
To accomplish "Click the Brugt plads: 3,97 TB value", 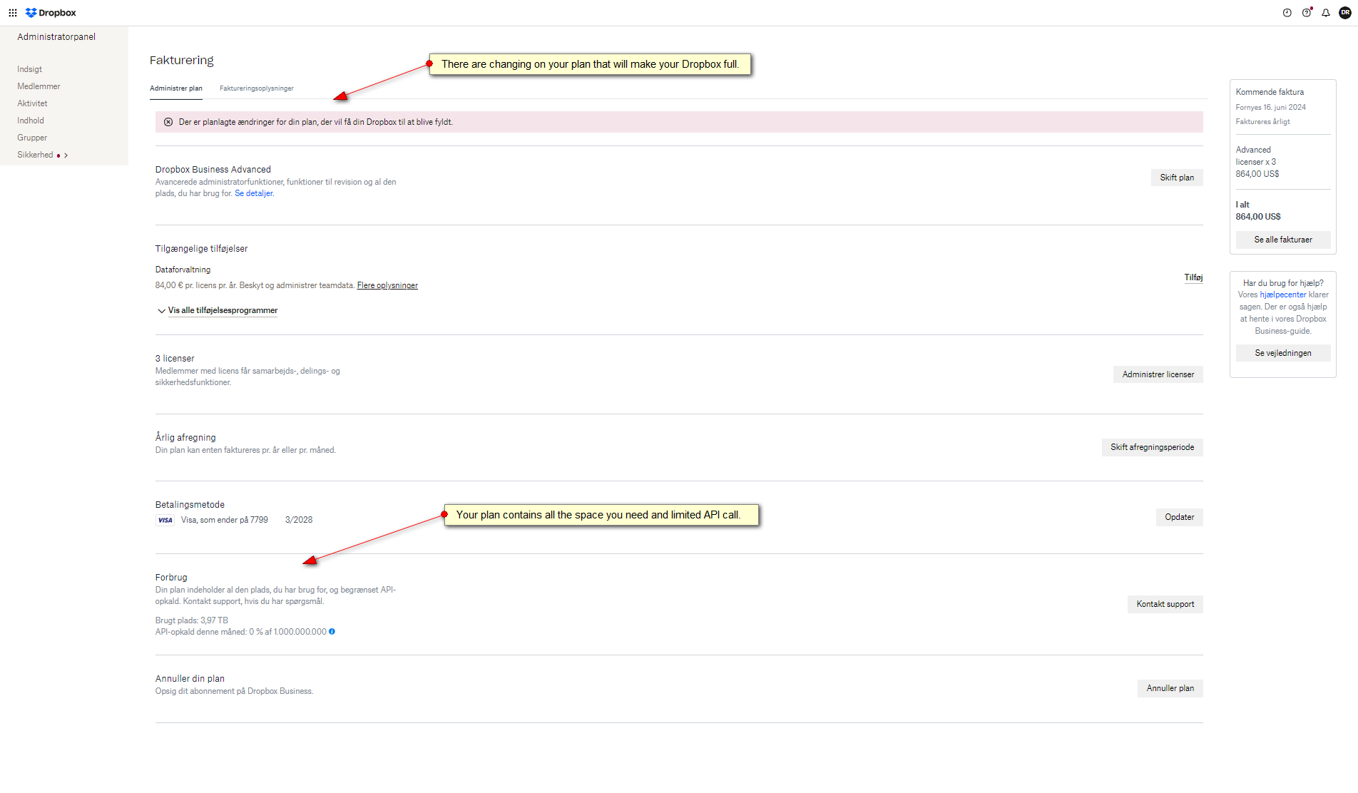I will coord(192,620).
